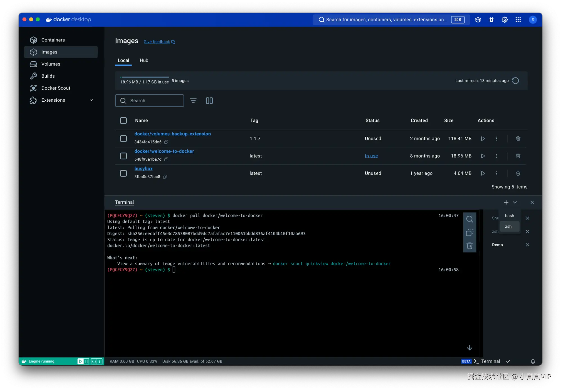The height and width of the screenshot is (390, 561).
Task: Open more actions for the volumes-backup-extension image
Action: (x=496, y=139)
